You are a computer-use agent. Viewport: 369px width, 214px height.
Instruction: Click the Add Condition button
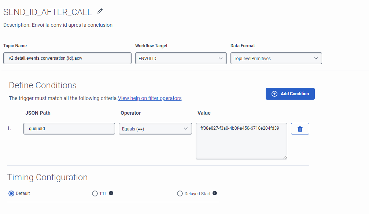click(x=290, y=94)
